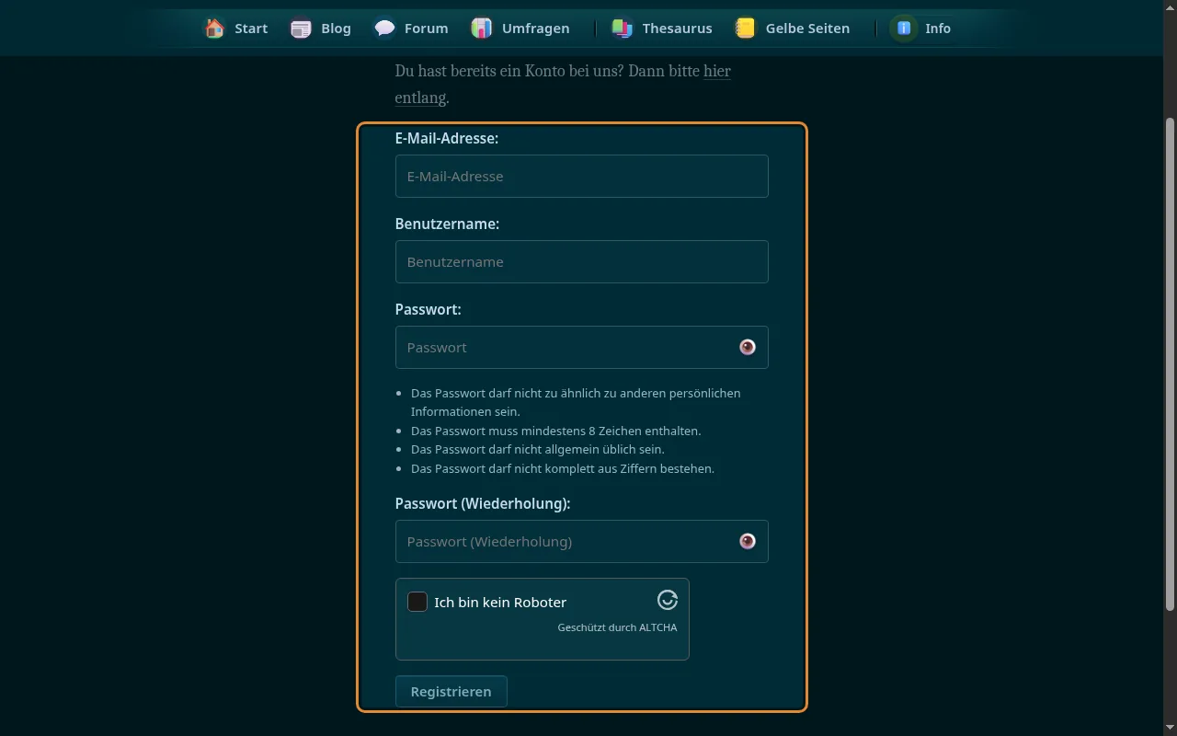Open the Forum menu item
The image size is (1177, 736).
click(x=411, y=29)
